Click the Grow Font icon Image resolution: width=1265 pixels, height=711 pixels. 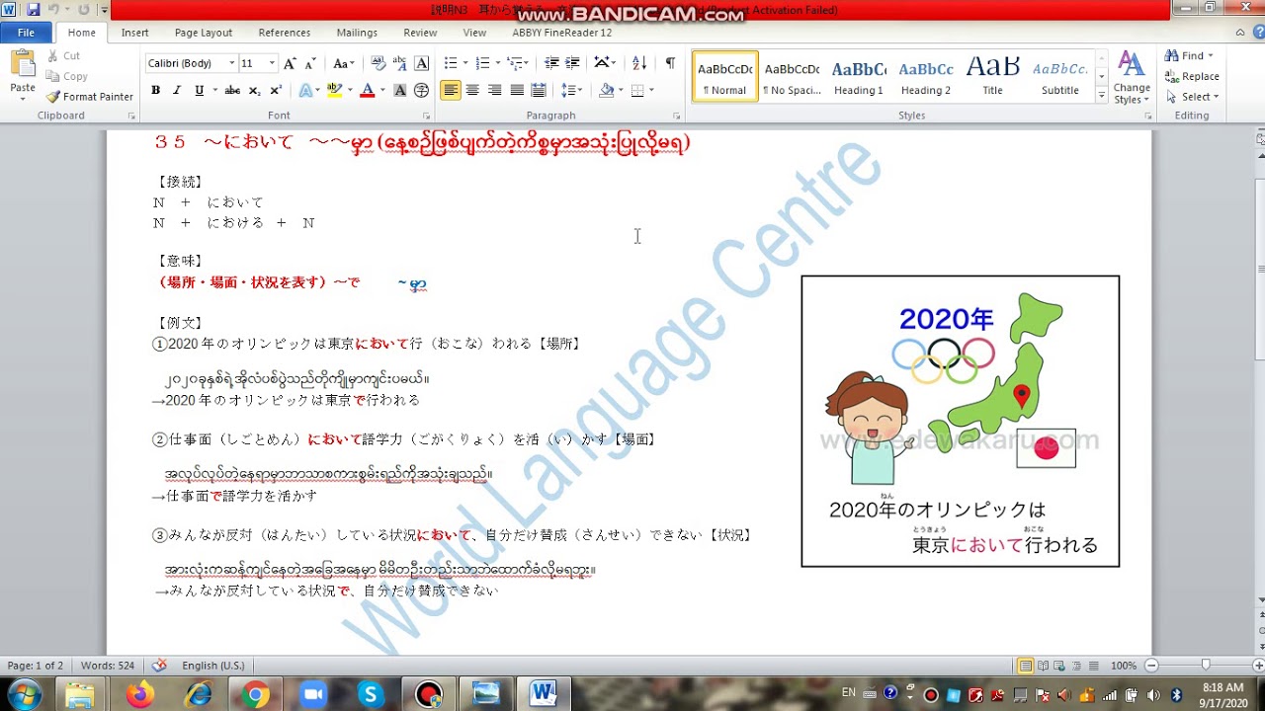click(x=290, y=63)
